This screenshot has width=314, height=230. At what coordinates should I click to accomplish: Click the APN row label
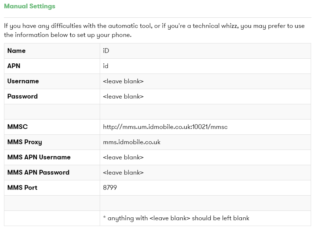coord(14,66)
